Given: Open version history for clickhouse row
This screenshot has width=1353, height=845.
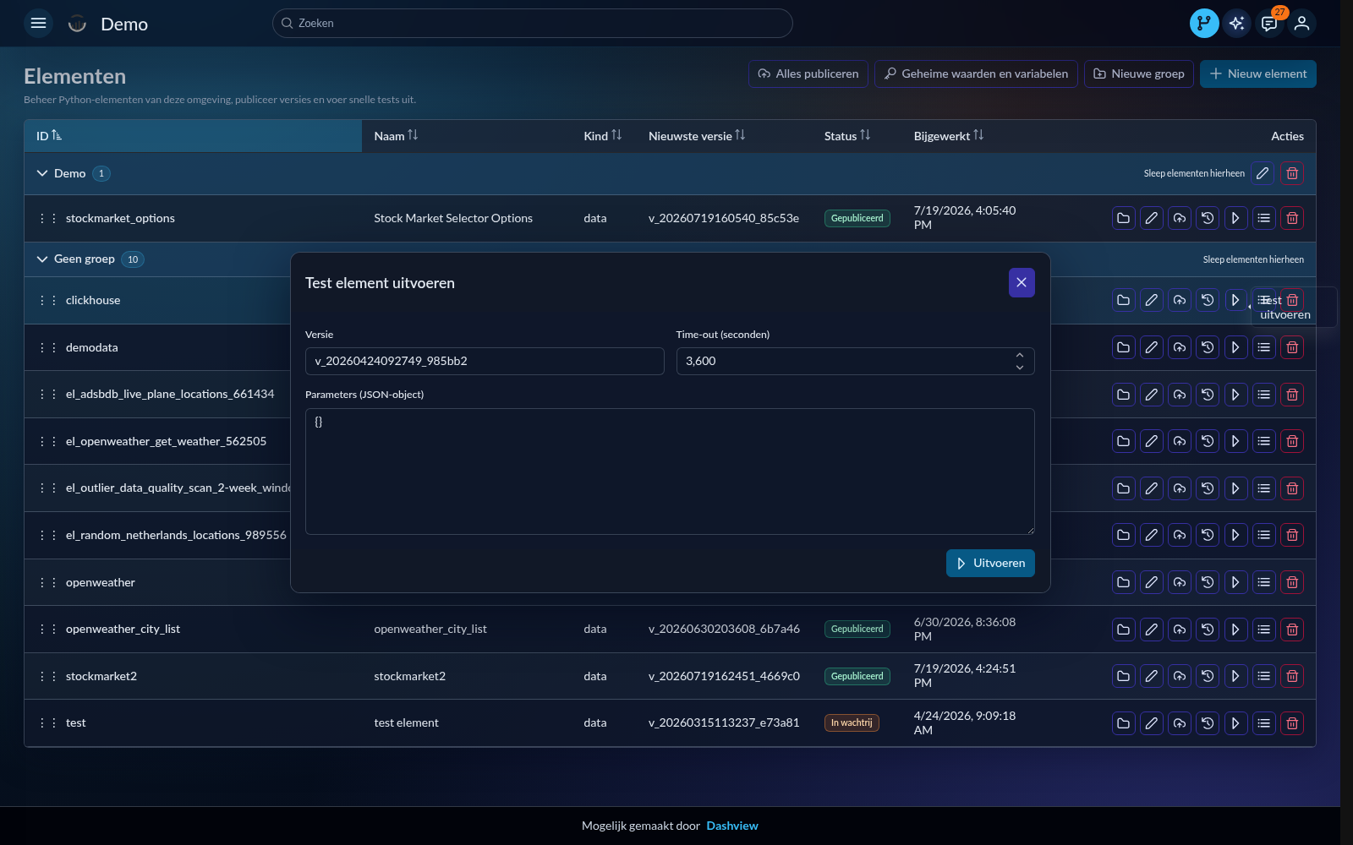Looking at the screenshot, I should [x=1208, y=300].
